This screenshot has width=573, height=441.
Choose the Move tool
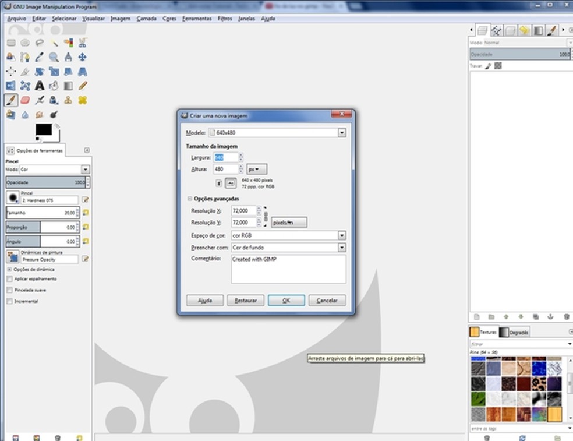coord(82,57)
